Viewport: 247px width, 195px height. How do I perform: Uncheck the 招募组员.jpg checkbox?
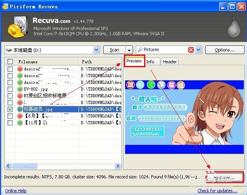10,109
